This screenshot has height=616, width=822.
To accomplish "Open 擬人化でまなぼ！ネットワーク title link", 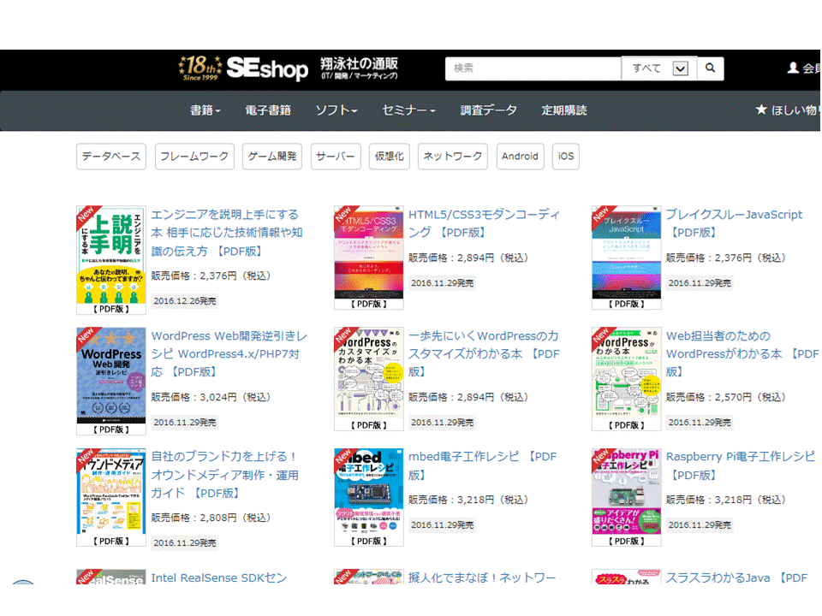I will (482, 577).
